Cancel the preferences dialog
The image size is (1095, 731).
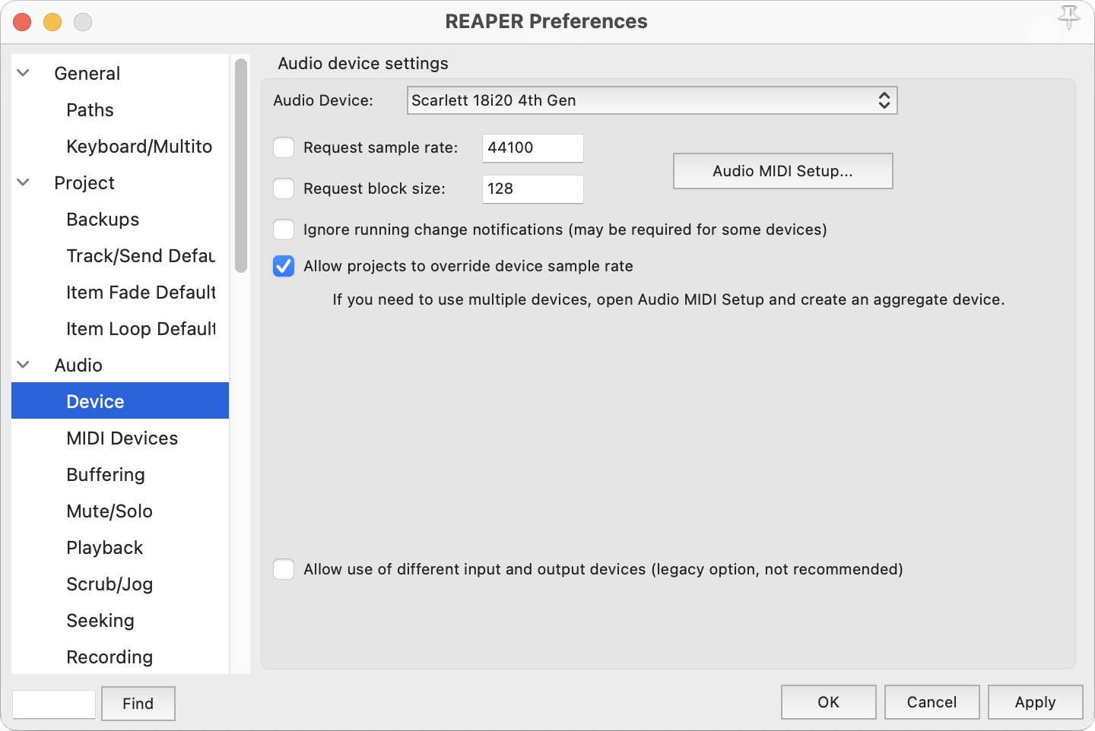point(932,702)
